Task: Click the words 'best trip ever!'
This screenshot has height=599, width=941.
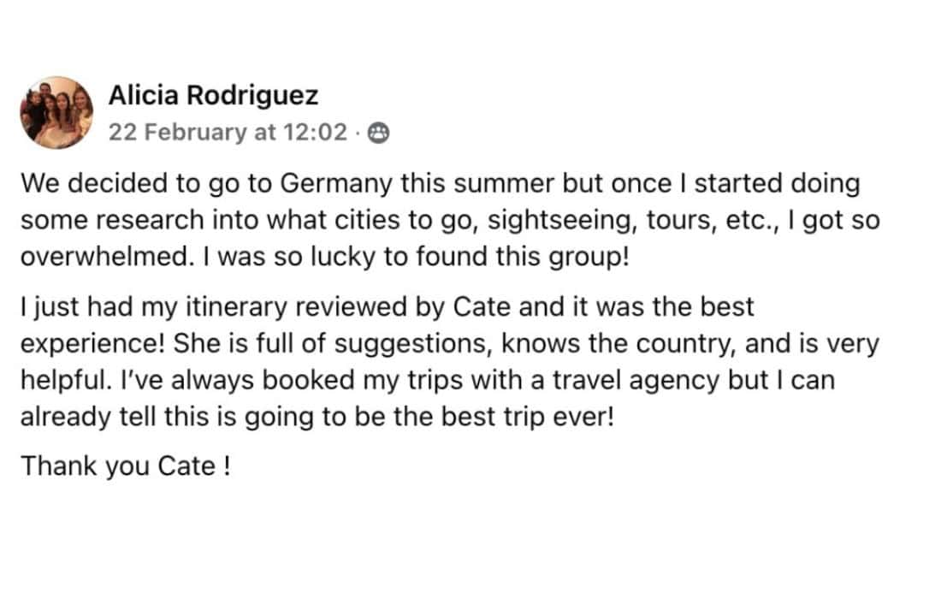Action: coord(528,417)
